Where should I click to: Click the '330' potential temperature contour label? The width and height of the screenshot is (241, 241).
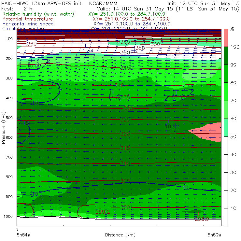pyautogui.click(x=128, y=108)
